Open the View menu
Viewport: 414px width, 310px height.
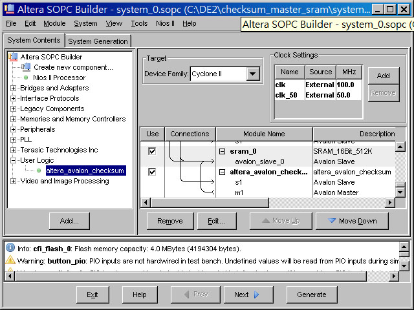pyautogui.click(x=114, y=24)
